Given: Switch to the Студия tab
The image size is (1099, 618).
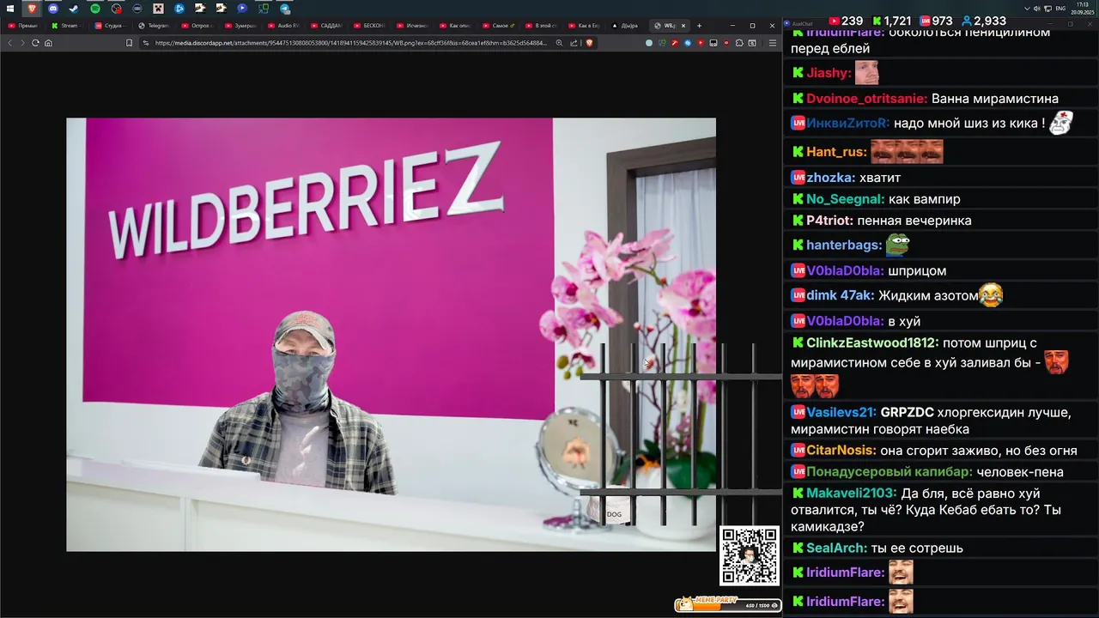Looking at the screenshot, I should [x=110, y=26].
